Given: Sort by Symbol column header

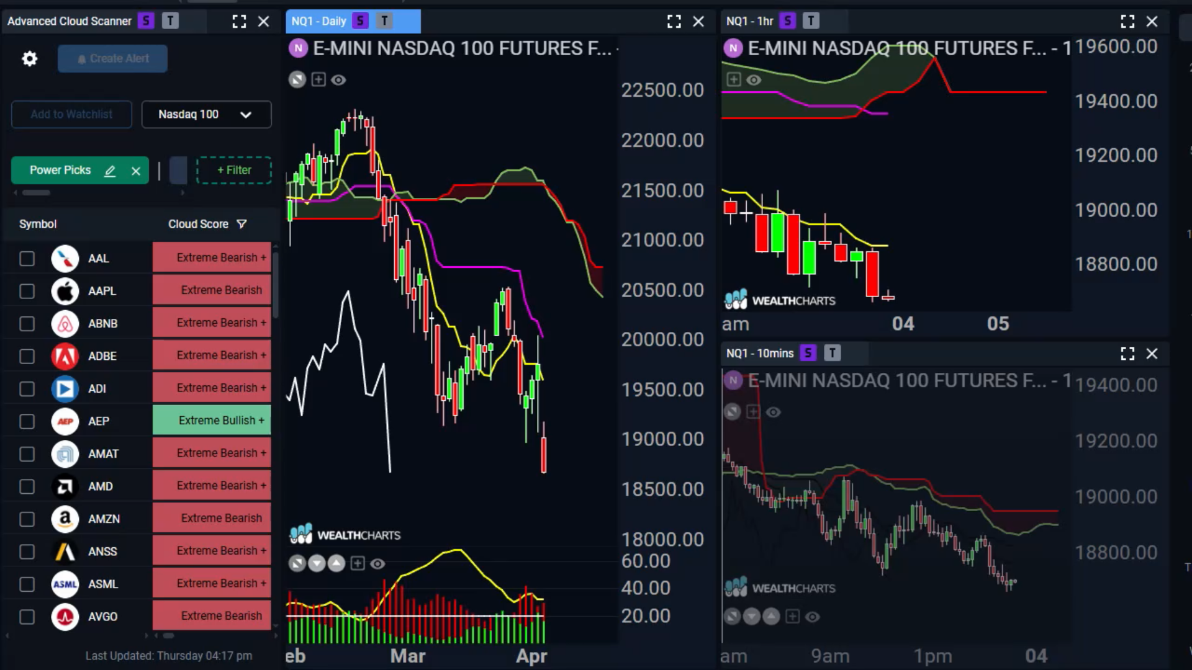Looking at the screenshot, I should tap(38, 224).
